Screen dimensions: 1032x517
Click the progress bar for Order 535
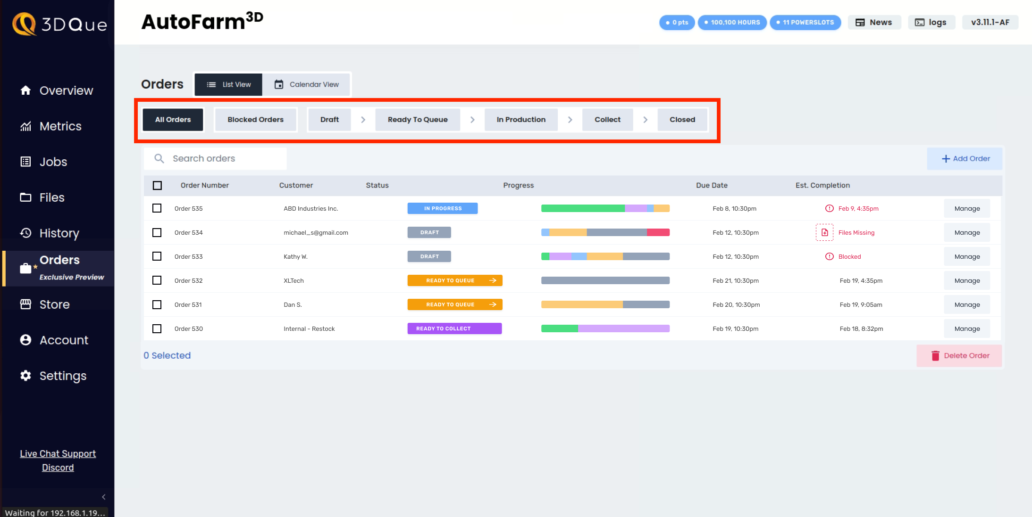tap(605, 208)
